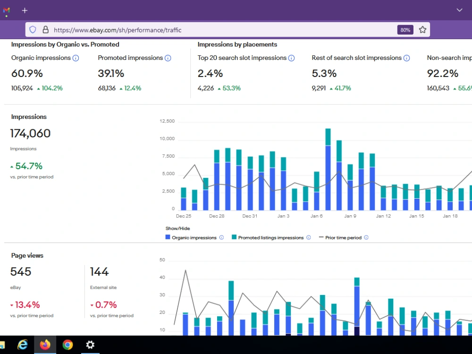Open Promoted impressions info icon
Screen dimensions: 472x354
pos(168,58)
